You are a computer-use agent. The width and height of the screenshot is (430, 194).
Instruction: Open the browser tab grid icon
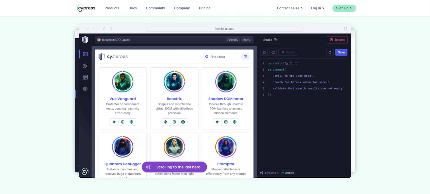[345, 29]
